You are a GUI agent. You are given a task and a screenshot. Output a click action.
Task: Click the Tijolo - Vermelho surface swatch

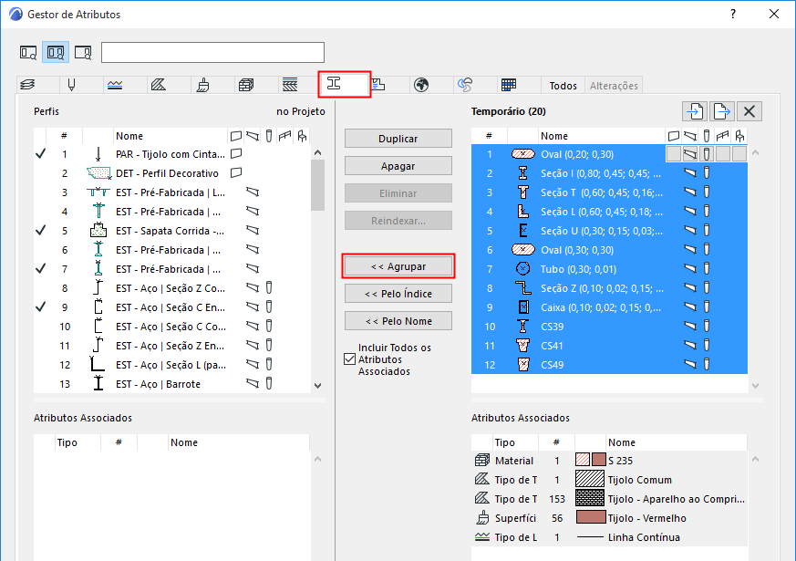pos(591,517)
